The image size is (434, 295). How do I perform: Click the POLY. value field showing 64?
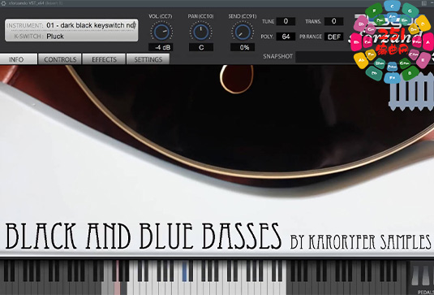click(x=286, y=37)
